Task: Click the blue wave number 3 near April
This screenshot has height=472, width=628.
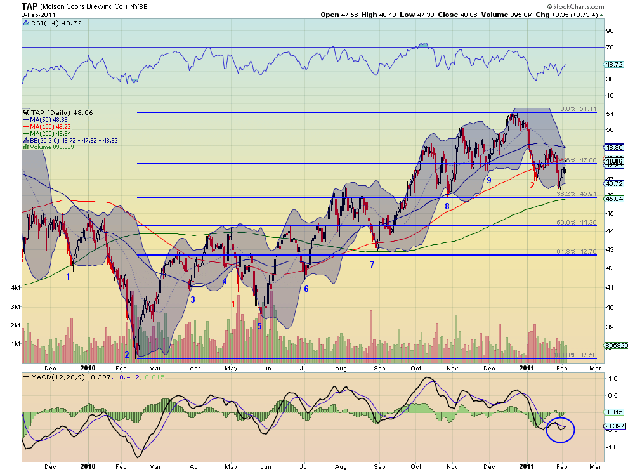Action: [193, 299]
